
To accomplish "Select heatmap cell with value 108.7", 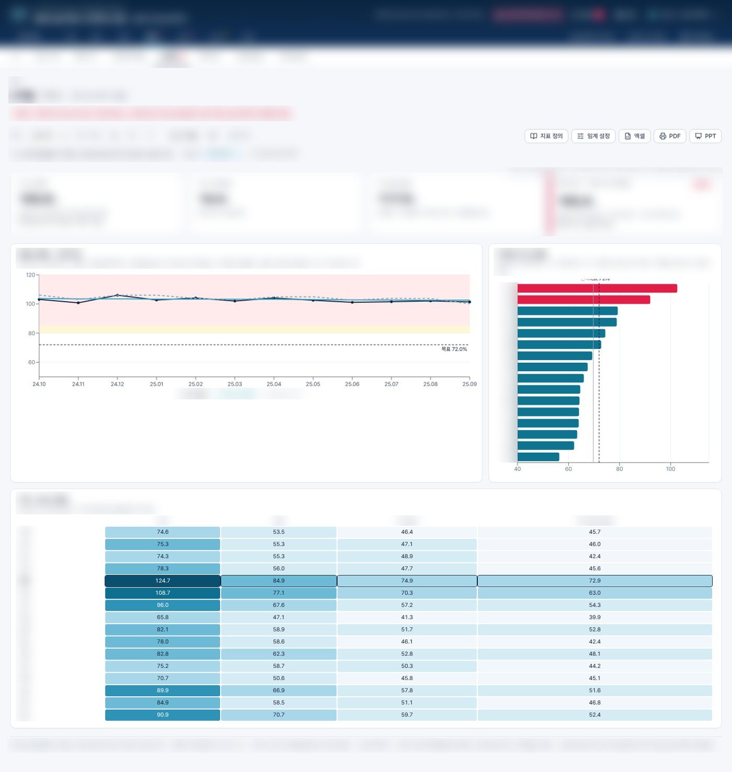I will [163, 593].
